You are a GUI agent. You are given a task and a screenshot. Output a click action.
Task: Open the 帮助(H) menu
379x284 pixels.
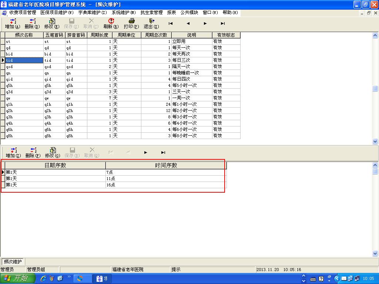[x=230, y=13]
